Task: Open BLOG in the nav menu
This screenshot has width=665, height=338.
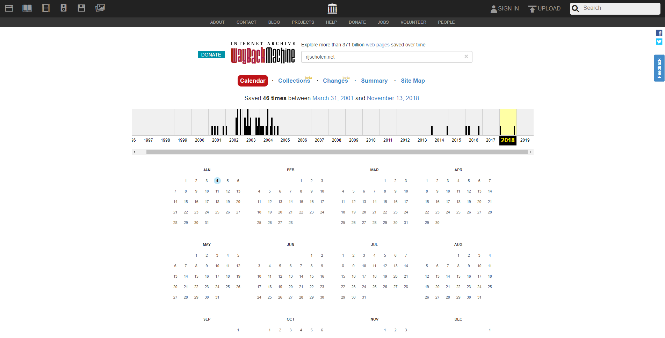Action: pos(274,22)
